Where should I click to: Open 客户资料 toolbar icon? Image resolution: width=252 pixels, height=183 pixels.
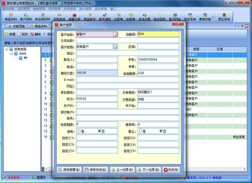26,17
